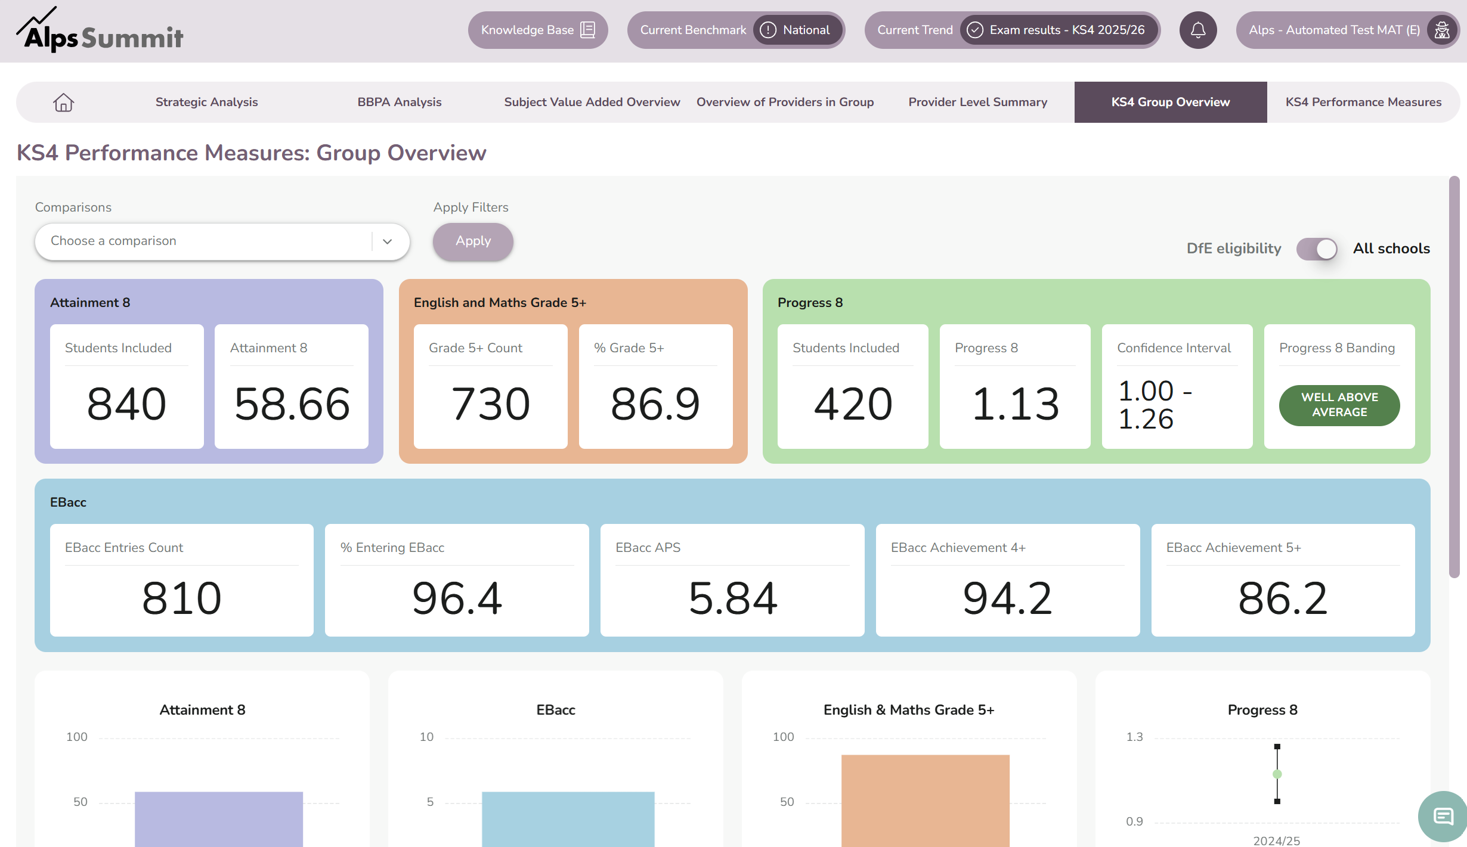Expand the comparison dropdown chevron

click(387, 241)
